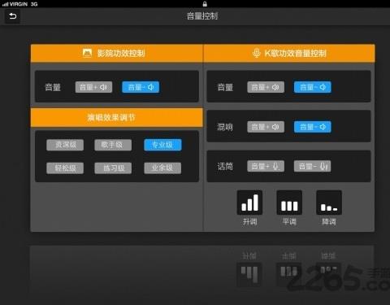This screenshot has height=305, width=390.
Task: Choose the 业余级 effect level
Action: (162, 168)
